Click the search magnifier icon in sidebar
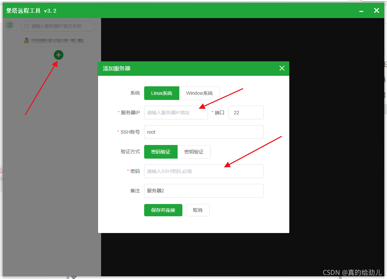387x279 pixels. [x=27, y=26]
